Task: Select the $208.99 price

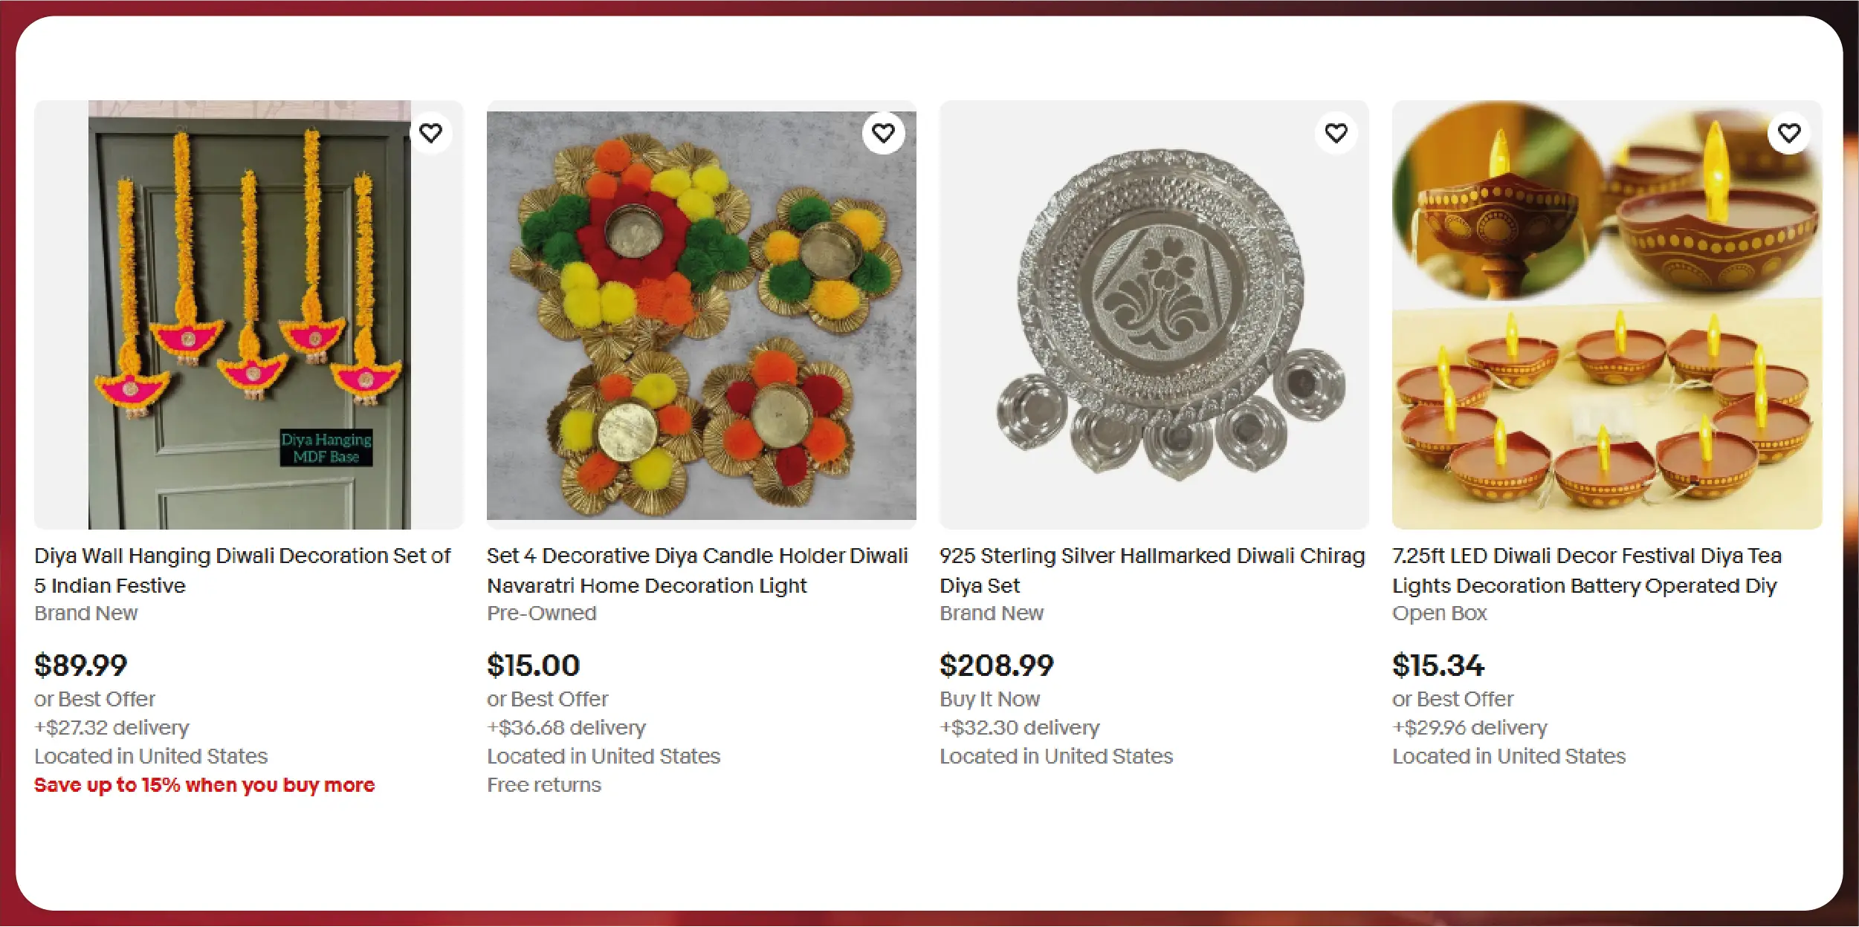Action: [x=996, y=665]
